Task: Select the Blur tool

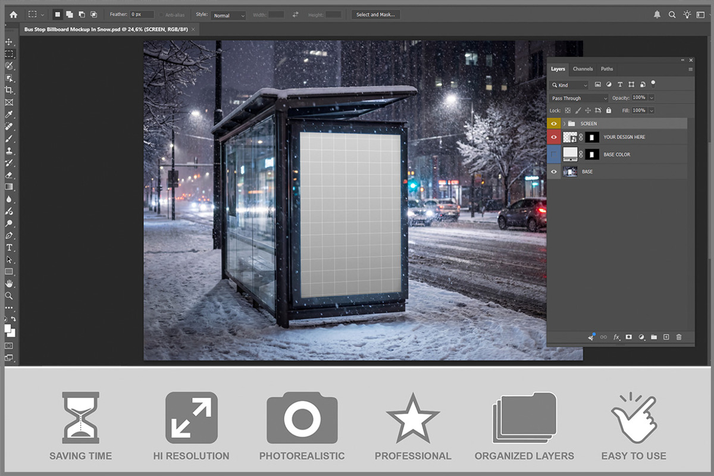Action: [9, 199]
